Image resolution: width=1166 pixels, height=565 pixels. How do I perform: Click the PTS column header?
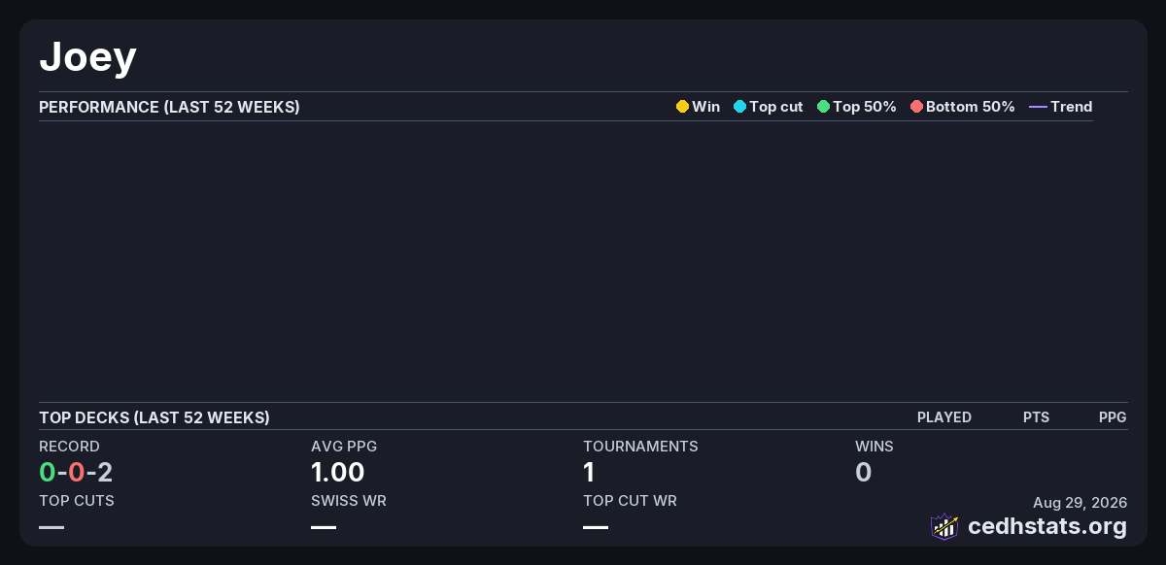(x=1036, y=417)
